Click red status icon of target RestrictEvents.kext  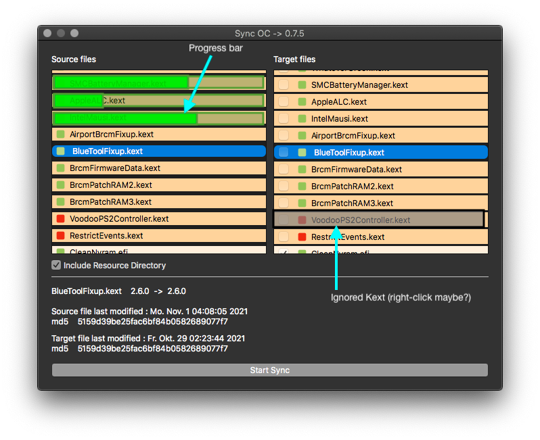click(x=302, y=237)
